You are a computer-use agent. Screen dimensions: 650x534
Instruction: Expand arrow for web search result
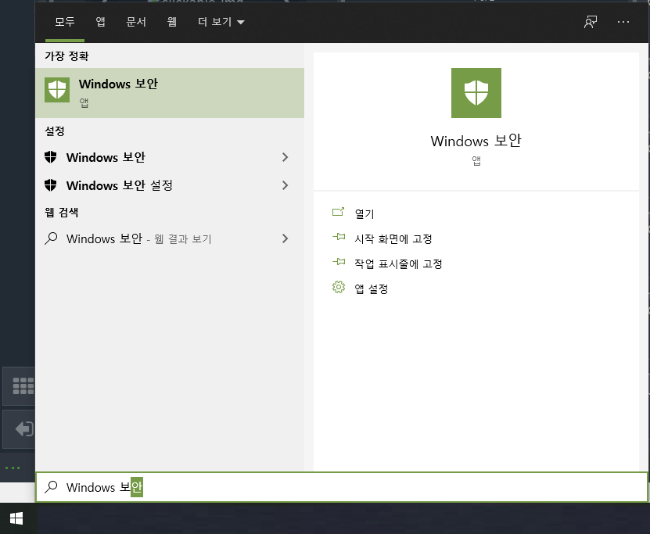click(x=285, y=238)
